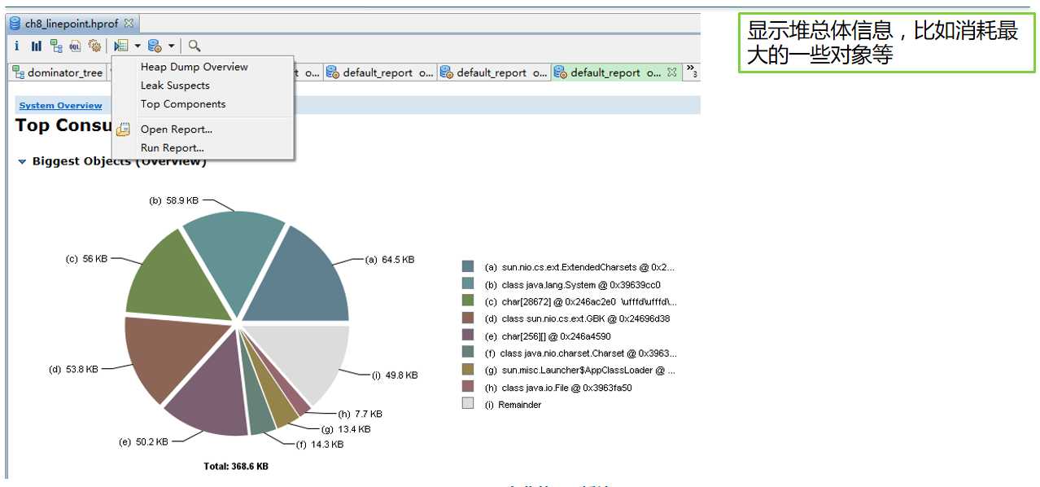Click legend swatch (a) ExtendedCharsets

click(x=468, y=266)
